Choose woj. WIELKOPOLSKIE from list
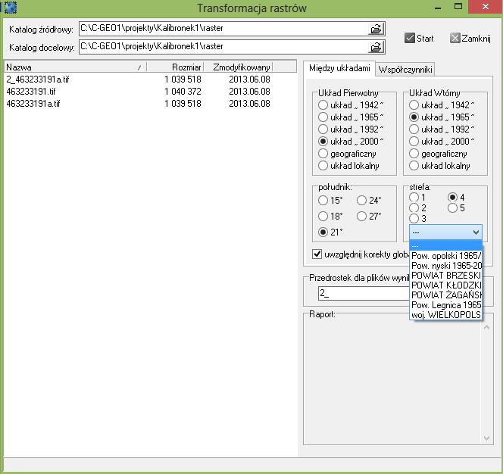 [x=446, y=314]
